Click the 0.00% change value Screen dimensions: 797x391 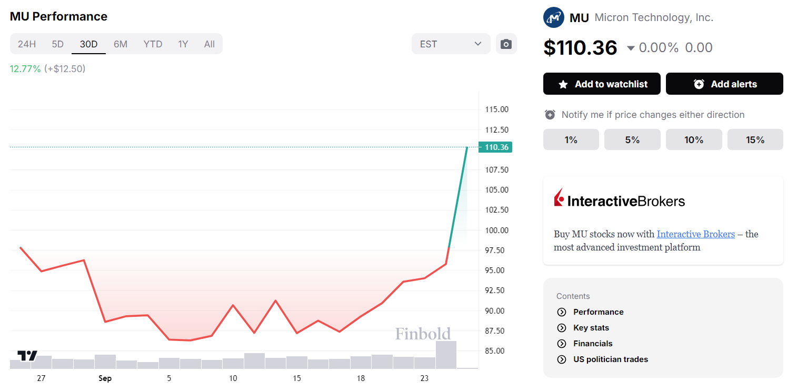point(659,47)
